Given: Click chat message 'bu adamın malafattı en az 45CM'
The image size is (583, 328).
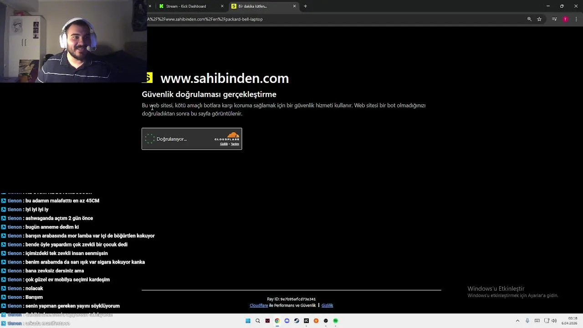Looking at the screenshot, I should 62,201.
